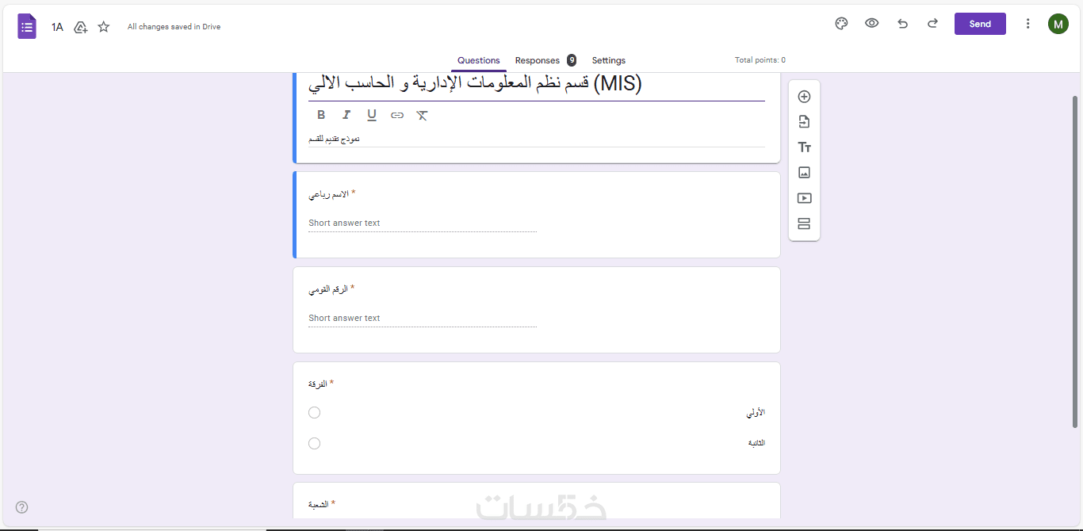This screenshot has width=1083, height=531.
Task: Click the Send button
Action: click(980, 24)
